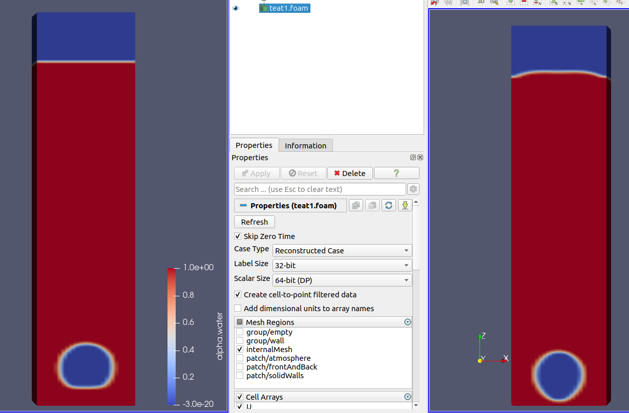Screen dimensions: 629x413
Task: Enable Add dimensional units to array names
Action: click(238, 309)
